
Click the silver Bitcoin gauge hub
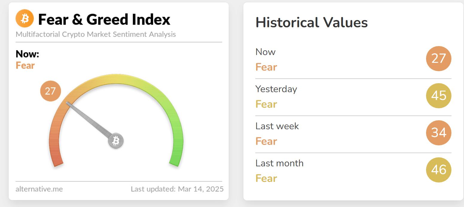116,141
